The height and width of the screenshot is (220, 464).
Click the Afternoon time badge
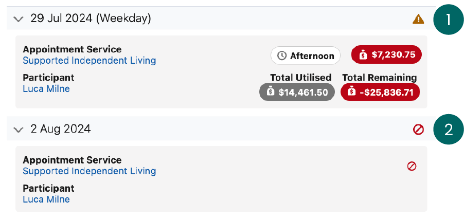[x=306, y=56]
